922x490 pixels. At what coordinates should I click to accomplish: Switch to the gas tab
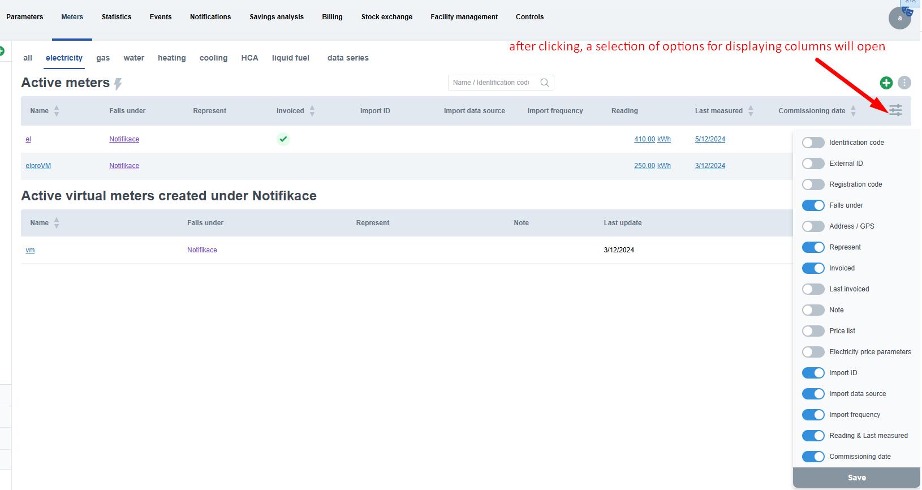103,58
